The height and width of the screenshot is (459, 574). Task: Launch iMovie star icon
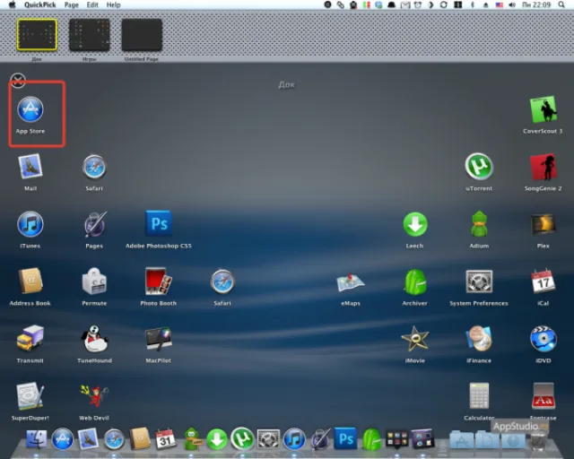414,339
